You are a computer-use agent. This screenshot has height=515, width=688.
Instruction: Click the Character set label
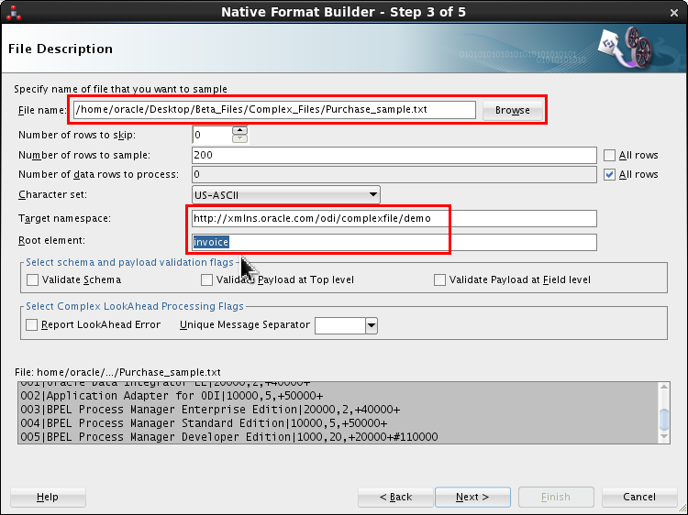[52, 194]
